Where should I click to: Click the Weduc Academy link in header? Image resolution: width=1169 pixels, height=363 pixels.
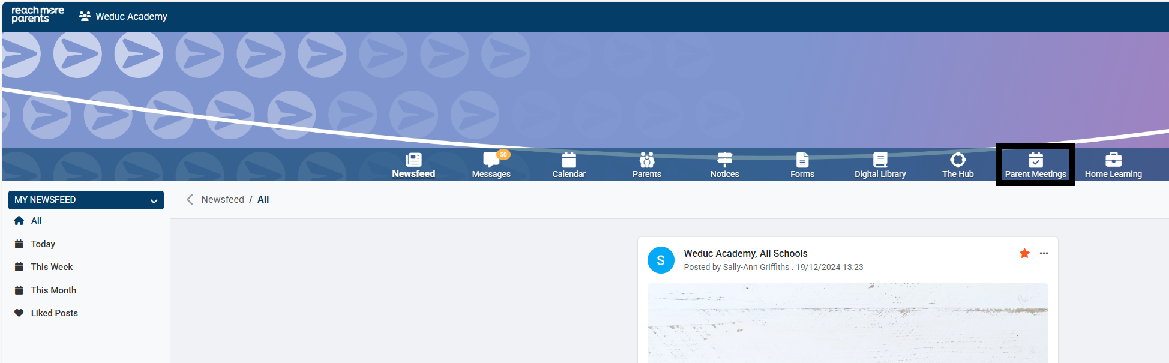[x=131, y=17]
